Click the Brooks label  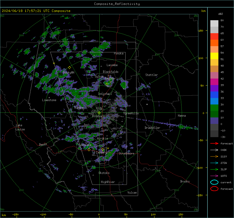tap(185, 181)
